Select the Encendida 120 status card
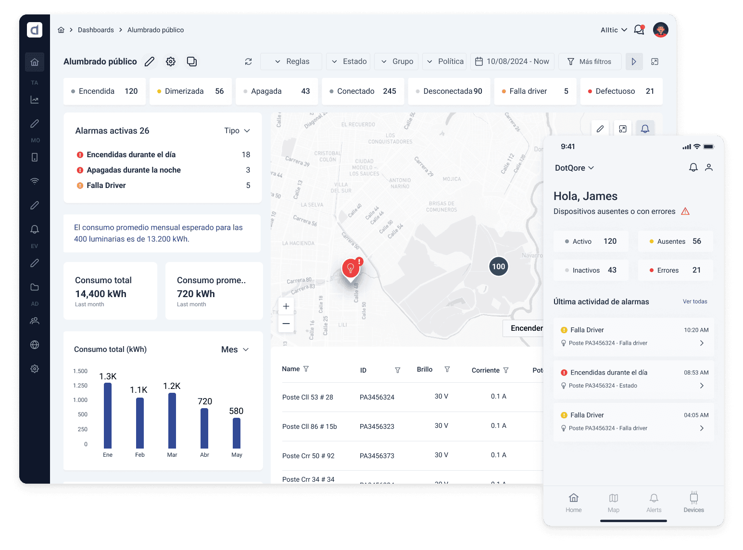Screen dimensions: 743x550 (x=104, y=91)
